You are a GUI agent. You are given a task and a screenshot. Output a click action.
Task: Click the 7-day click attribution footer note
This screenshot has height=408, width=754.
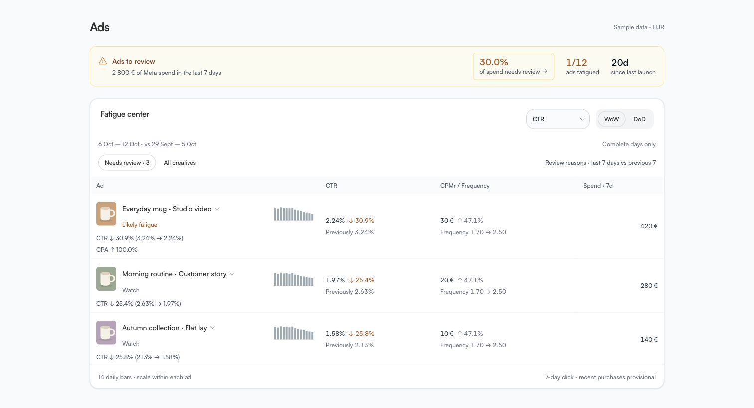600,377
